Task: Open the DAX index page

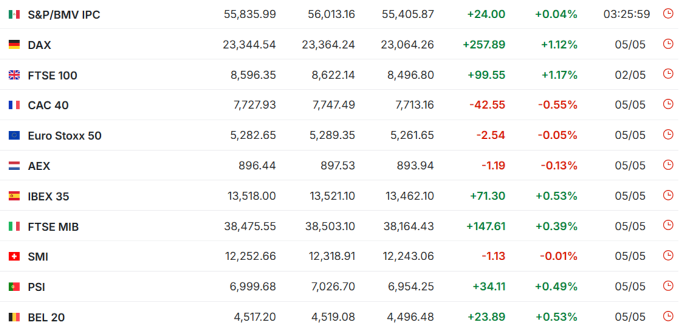Action: coord(39,45)
